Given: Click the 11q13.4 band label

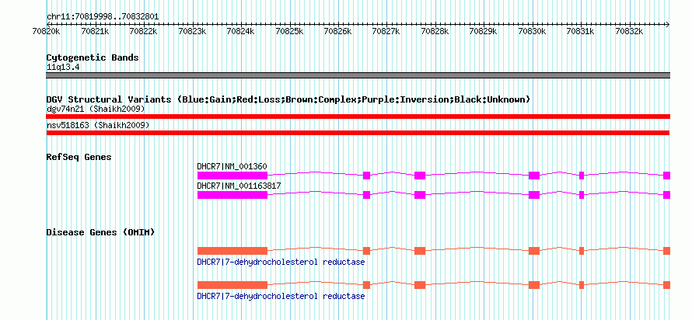Looking at the screenshot, I should [x=63, y=68].
